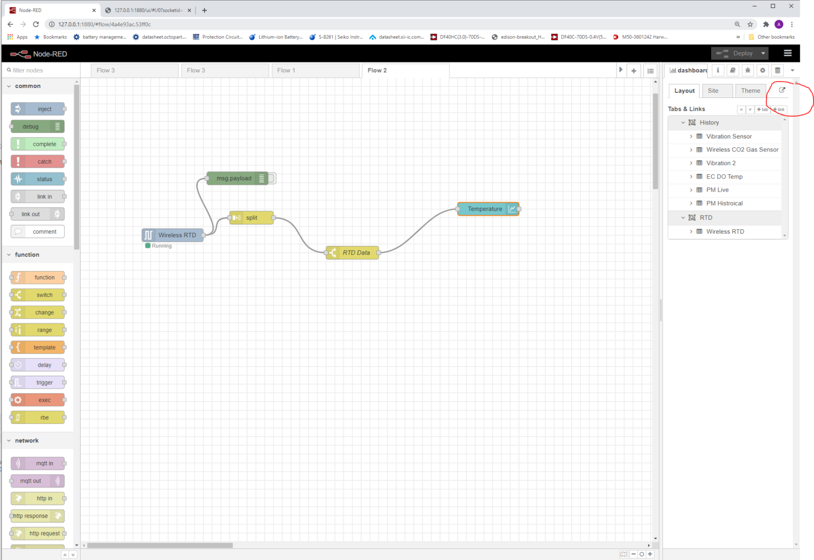
Task: Click the filter nodes search field
Action: (40, 70)
